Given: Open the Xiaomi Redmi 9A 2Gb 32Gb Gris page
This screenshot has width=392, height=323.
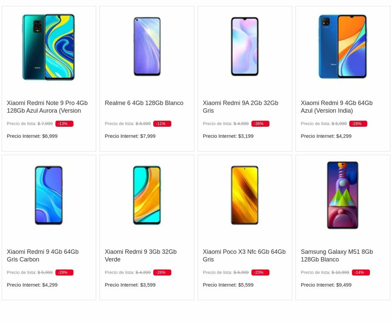Looking at the screenshot, I should click(x=240, y=107).
